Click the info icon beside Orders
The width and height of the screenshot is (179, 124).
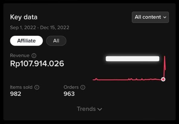83,87
